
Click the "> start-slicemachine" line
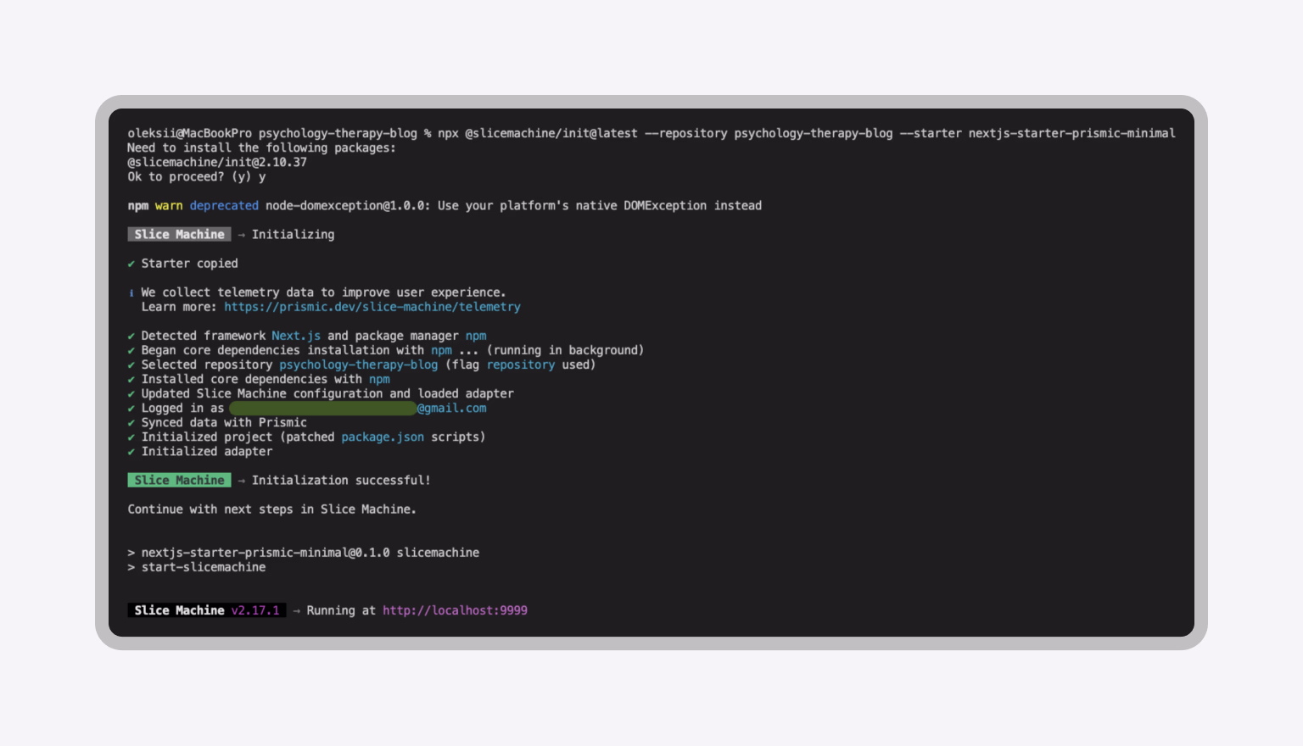pos(197,567)
